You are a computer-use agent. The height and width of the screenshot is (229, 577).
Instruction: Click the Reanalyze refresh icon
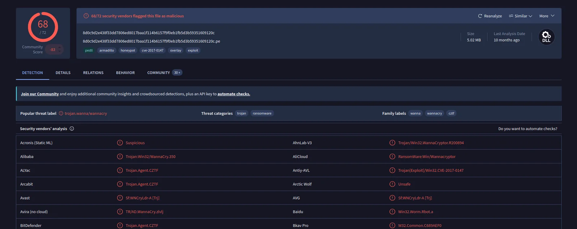(480, 16)
